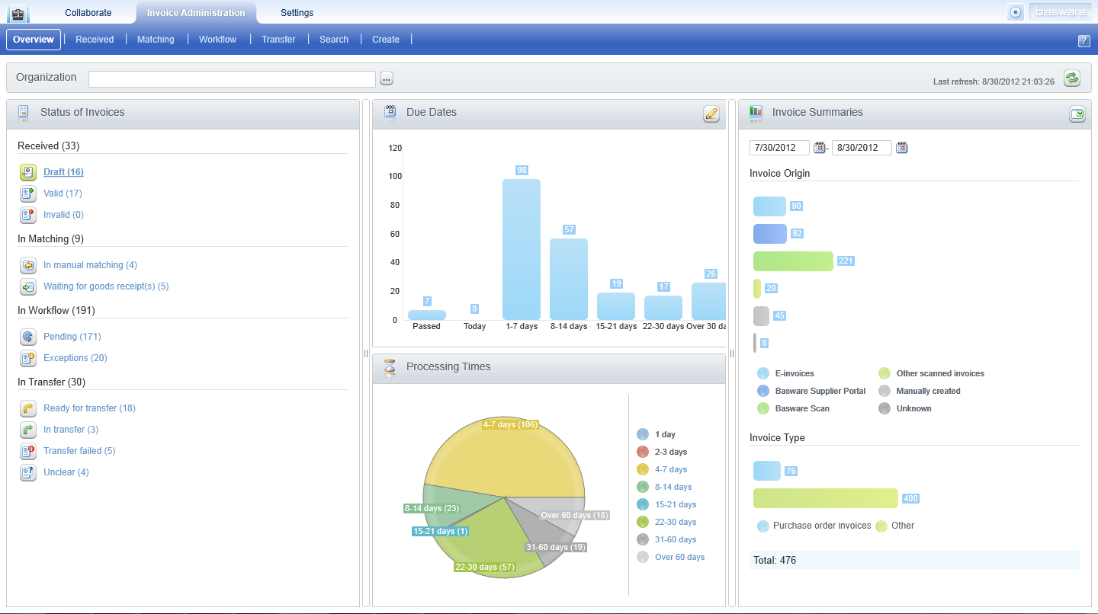Click the Invalid invoices icon
Screen dimensions: 1098x614
[x=28, y=215]
